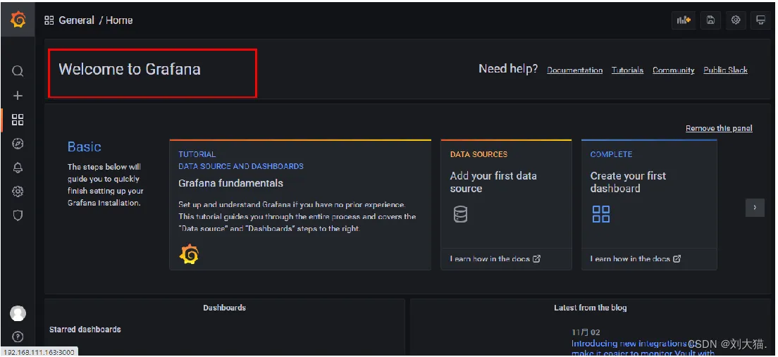Click the 'Basic' setup heading
Viewport: 778px width, 357px height.
coord(85,146)
